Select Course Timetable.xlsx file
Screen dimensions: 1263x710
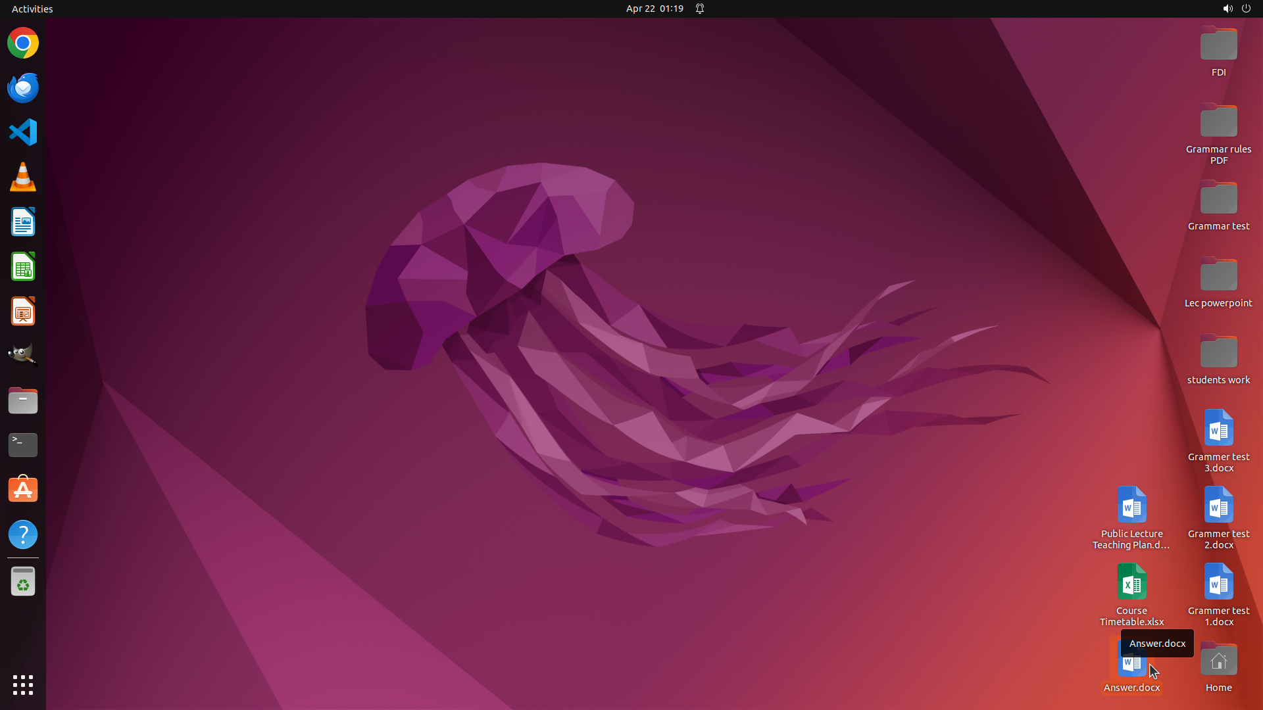pos(1131,582)
